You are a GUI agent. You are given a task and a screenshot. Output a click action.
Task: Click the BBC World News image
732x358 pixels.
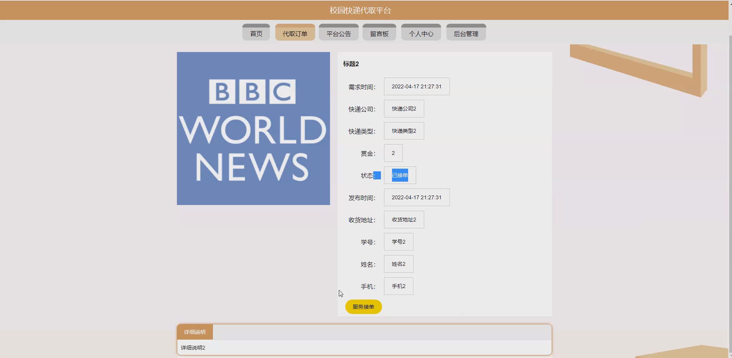click(253, 129)
